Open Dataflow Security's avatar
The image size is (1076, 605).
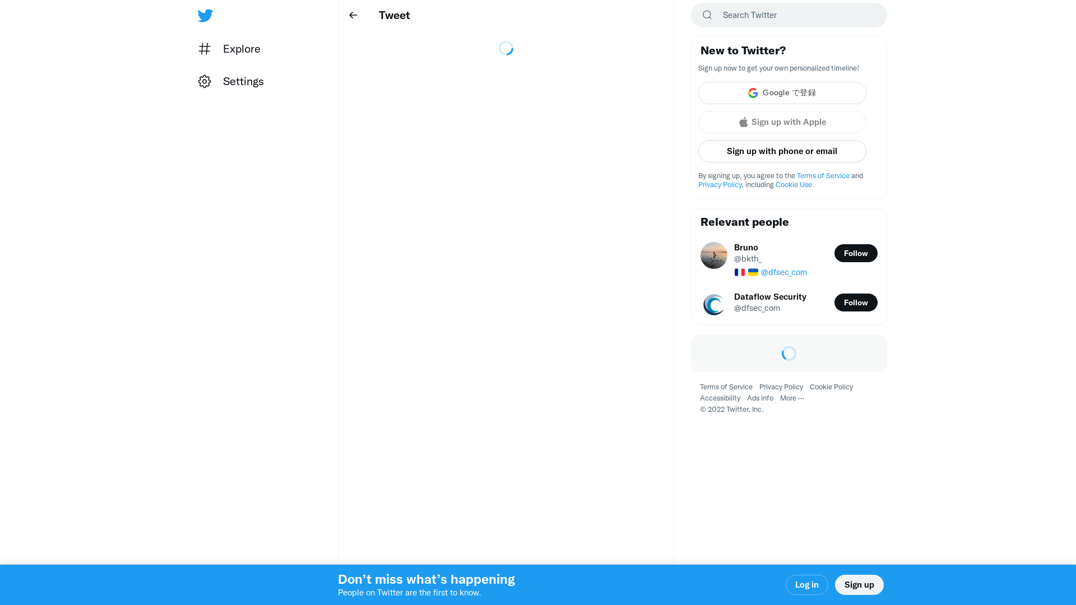[713, 304]
